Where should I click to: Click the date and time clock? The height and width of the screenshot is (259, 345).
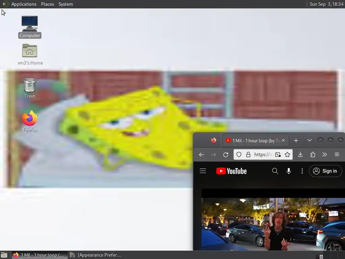pyautogui.click(x=326, y=4)
